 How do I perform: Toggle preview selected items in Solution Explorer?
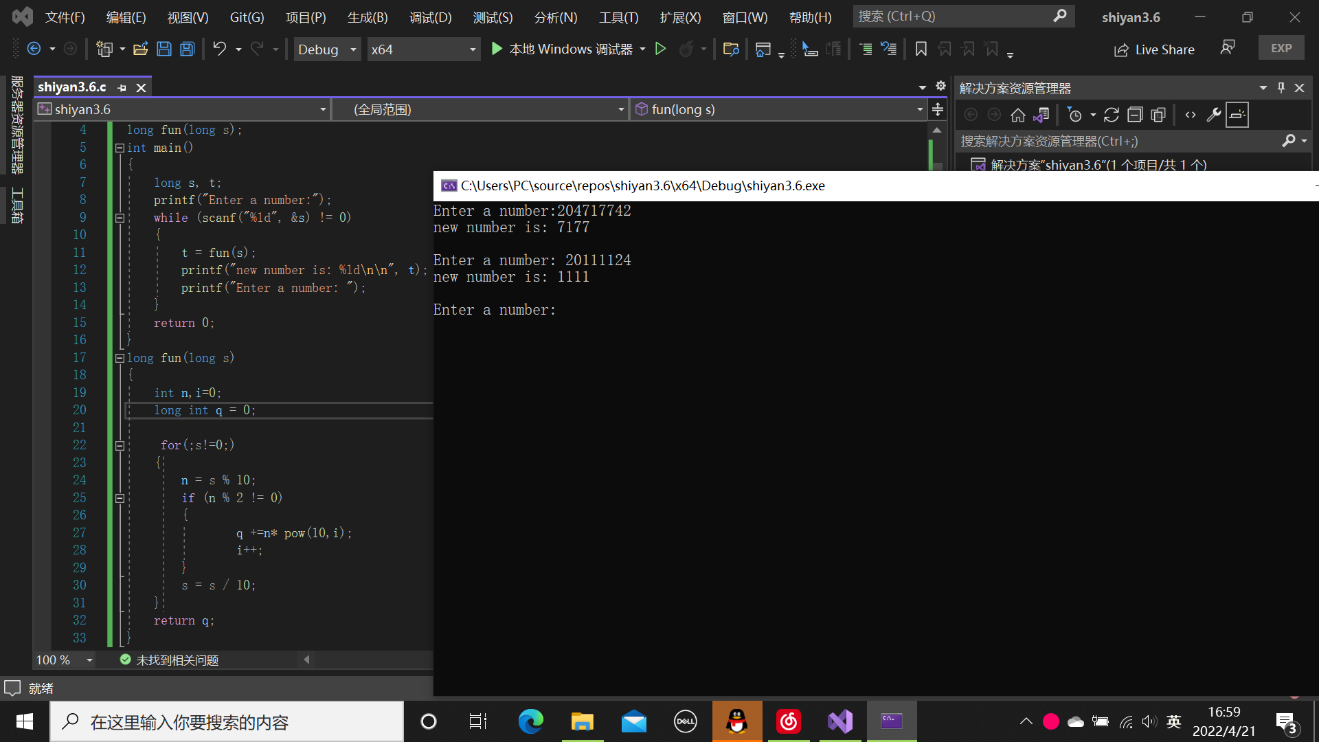coord(1237,115)
